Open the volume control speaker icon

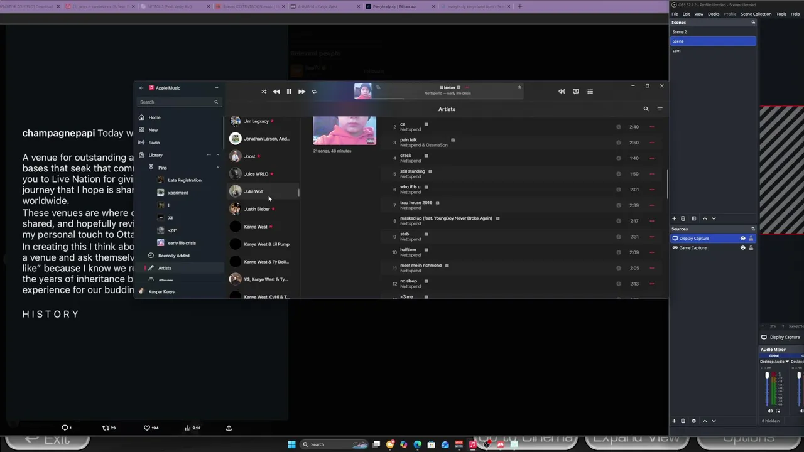pyautogui.click(x=562, y=92)
